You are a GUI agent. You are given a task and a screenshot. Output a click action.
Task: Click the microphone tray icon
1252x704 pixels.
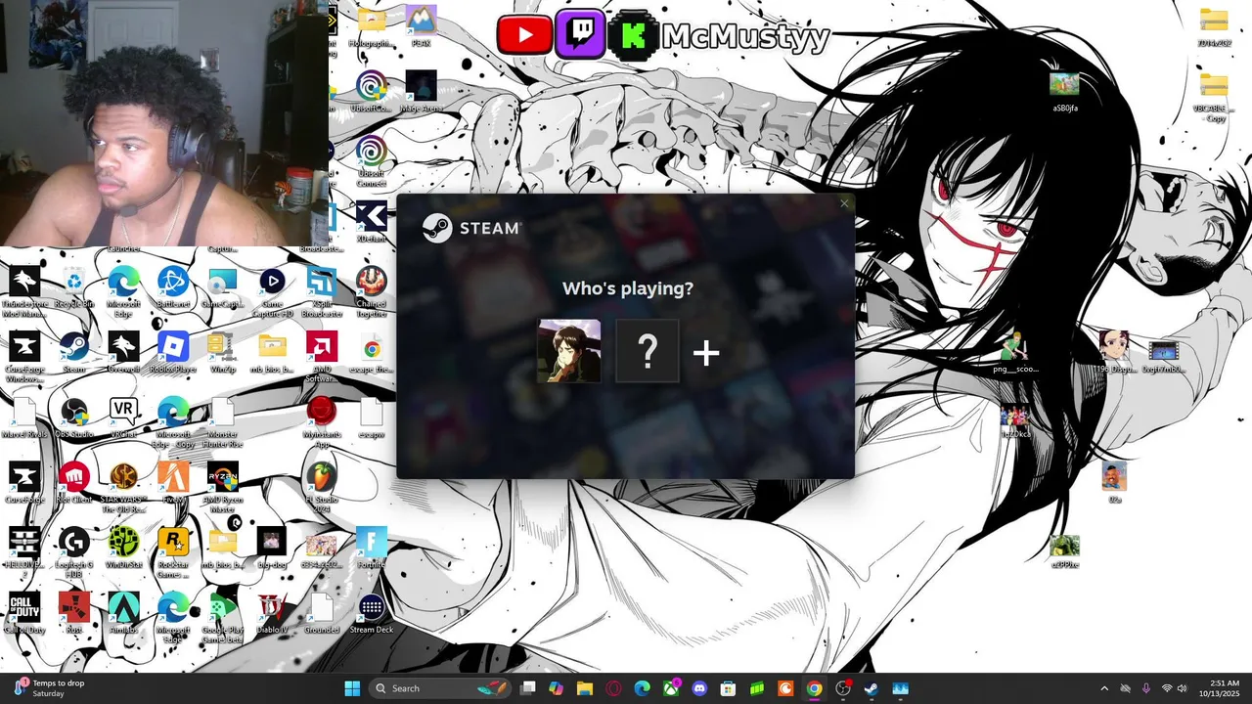[x=1145, y=688]
